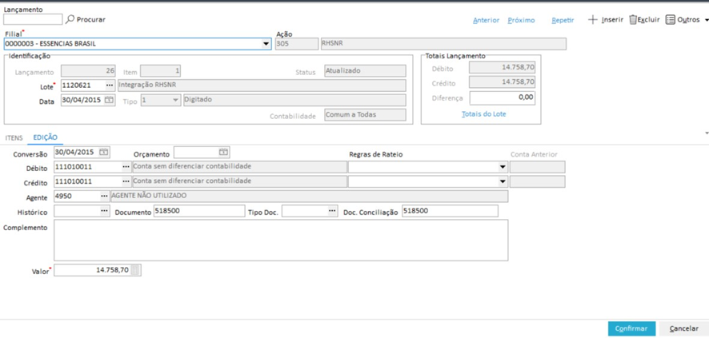The image size is (709, 338).
Task: Cancel the edit with Cancelar
Action: click(x=683, y=328)
